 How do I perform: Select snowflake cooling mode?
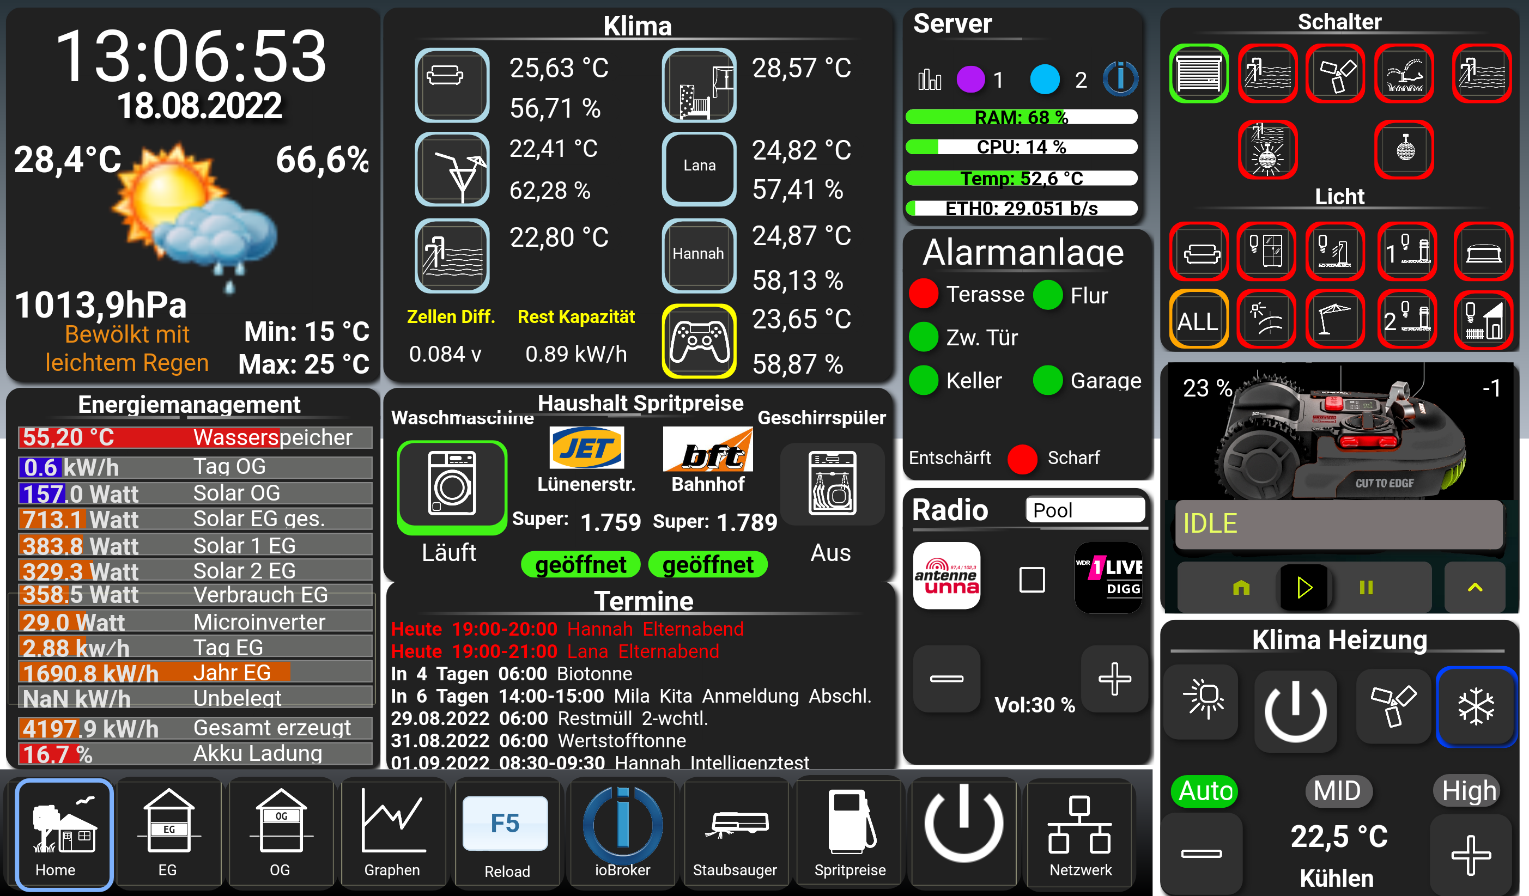[x=1476, y=707]
